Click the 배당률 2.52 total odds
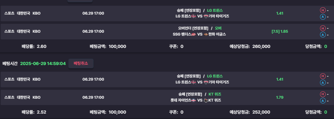Screen dimensions: 334x119 click(34, 112)
